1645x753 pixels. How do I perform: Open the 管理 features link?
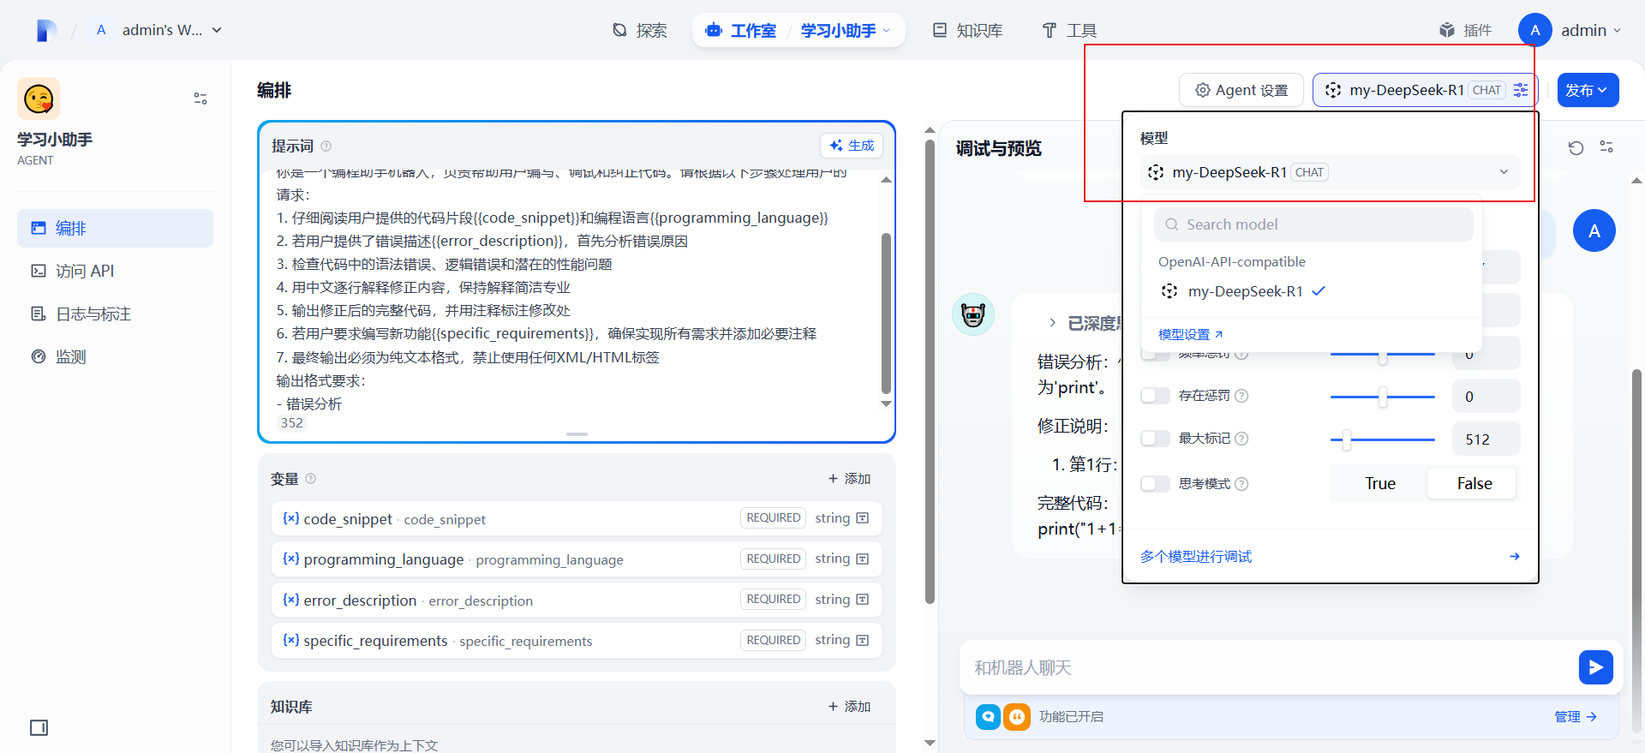click(x=1576, y=717)
